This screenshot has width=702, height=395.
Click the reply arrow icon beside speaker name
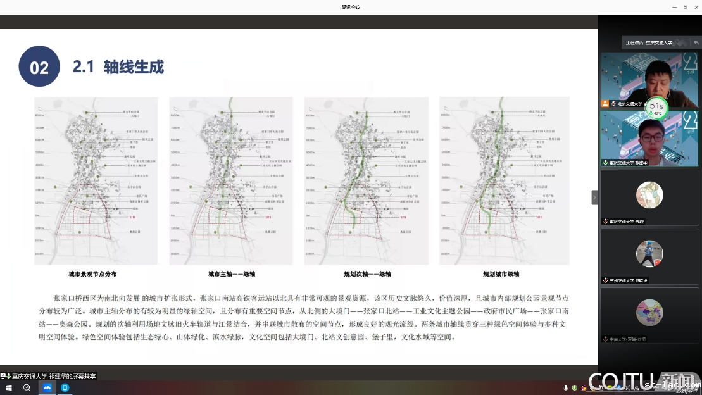[x=696, y=42]
